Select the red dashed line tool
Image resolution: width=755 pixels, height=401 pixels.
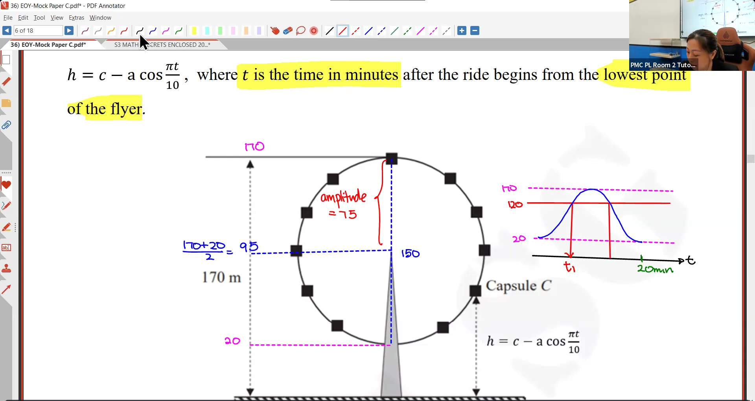tap(356, 31)
